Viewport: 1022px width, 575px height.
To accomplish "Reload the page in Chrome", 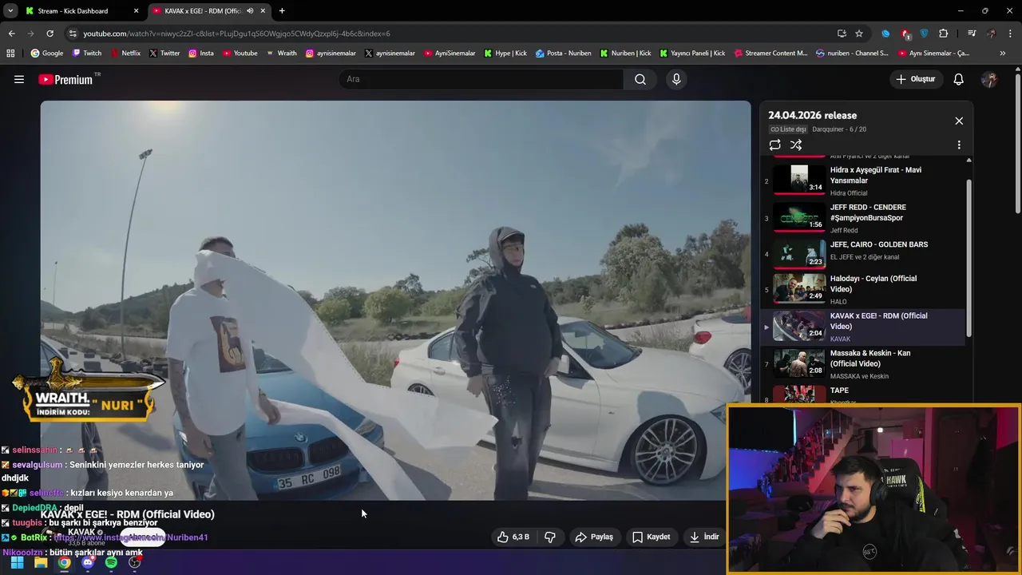I will [x=50, y=34].
